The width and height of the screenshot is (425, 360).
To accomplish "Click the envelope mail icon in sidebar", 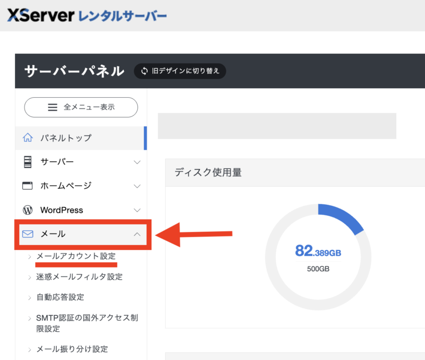I will click(x=28, y=234).
